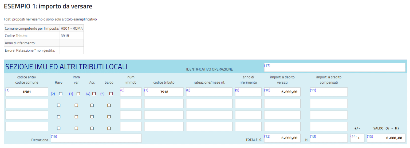Focus the anno di riferimento field (9)
This screenshot has height=148, width=410.
248,92
